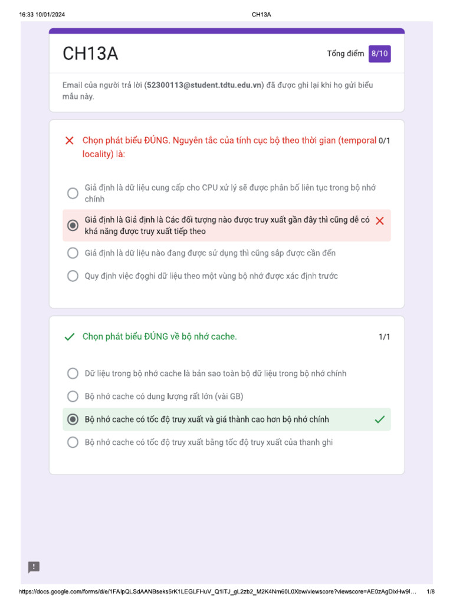
Task: Select 'bản sao toàn bộ dữ liệu' cache option
Action: (73, 373)
